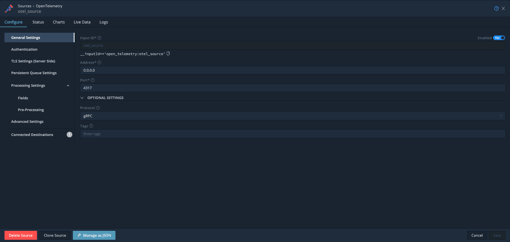The width and height of the screenshot is (510, 242).
Task: Click the OpenTelemetry source logo icon
Action: click(x=9, y=9)
